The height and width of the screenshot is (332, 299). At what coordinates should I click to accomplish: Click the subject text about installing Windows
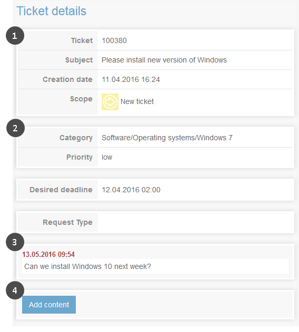tap(164, 60)
